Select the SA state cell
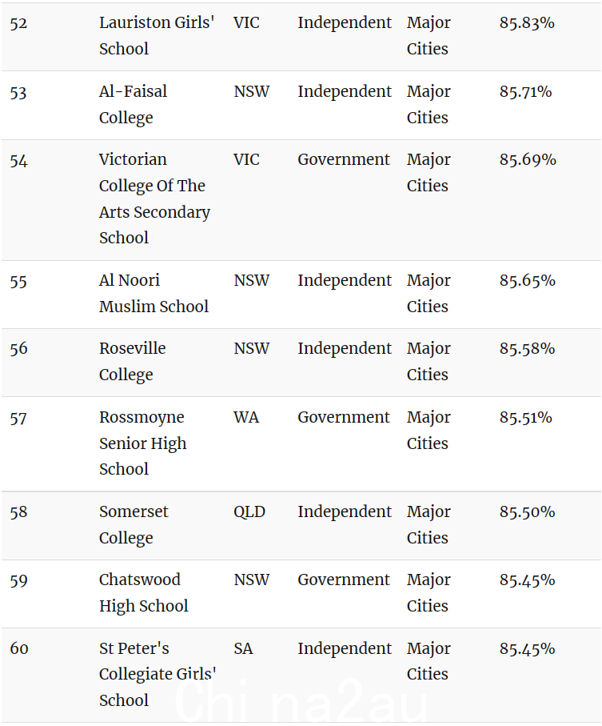 [243, 648]
